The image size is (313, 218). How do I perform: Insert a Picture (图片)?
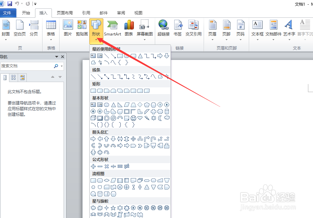[68, 28]
